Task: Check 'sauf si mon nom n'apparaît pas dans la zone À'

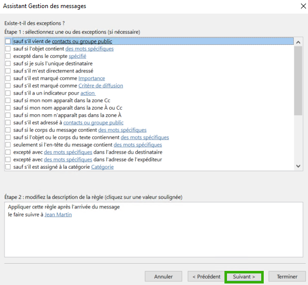Action: [8, 115]
